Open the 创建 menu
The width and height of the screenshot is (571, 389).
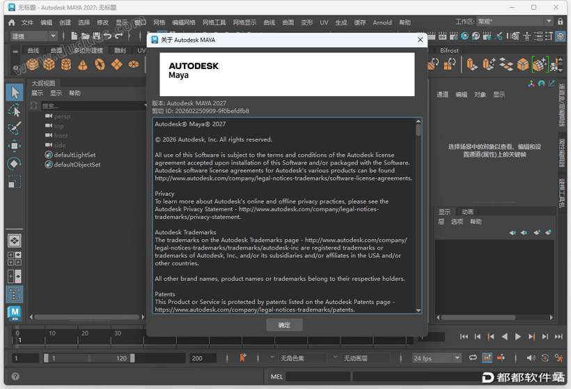click(x=65, y=22)
